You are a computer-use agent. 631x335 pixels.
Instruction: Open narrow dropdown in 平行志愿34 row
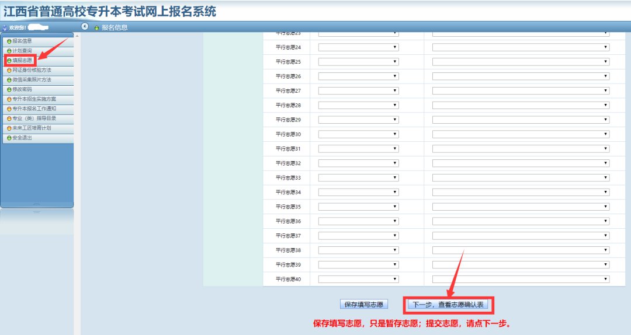click(358, 192)
